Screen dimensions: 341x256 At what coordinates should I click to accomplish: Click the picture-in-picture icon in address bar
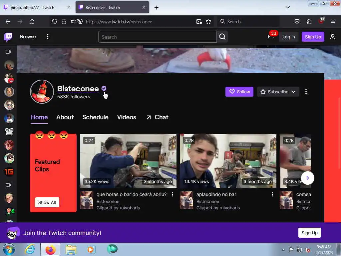[199, 22]
